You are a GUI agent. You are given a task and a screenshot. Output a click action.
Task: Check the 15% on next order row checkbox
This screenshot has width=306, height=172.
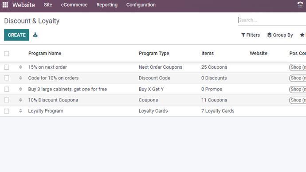pos(7,67)
